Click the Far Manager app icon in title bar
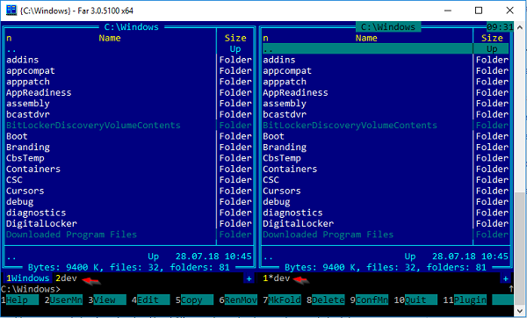Screen dimensions: 527x318 tap(11, 11)
